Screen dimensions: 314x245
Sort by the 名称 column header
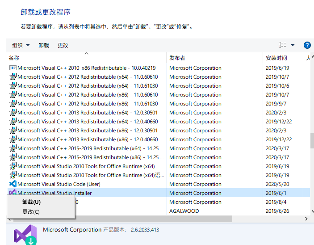[x=14, y=58]
